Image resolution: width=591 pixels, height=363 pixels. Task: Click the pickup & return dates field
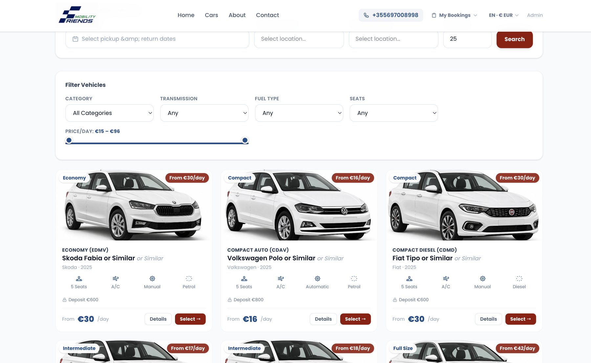point(157,39)
